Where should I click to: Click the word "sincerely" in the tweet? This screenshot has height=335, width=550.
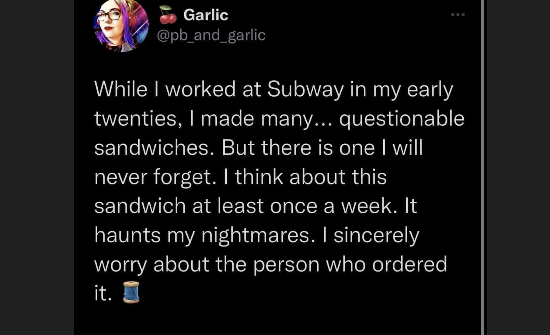[376, 235]
